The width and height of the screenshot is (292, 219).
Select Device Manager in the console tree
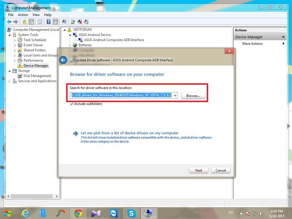click(x=36, y=65)
